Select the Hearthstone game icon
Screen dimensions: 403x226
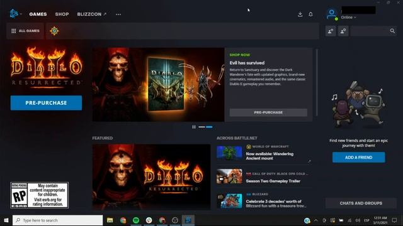coord(54,31)
